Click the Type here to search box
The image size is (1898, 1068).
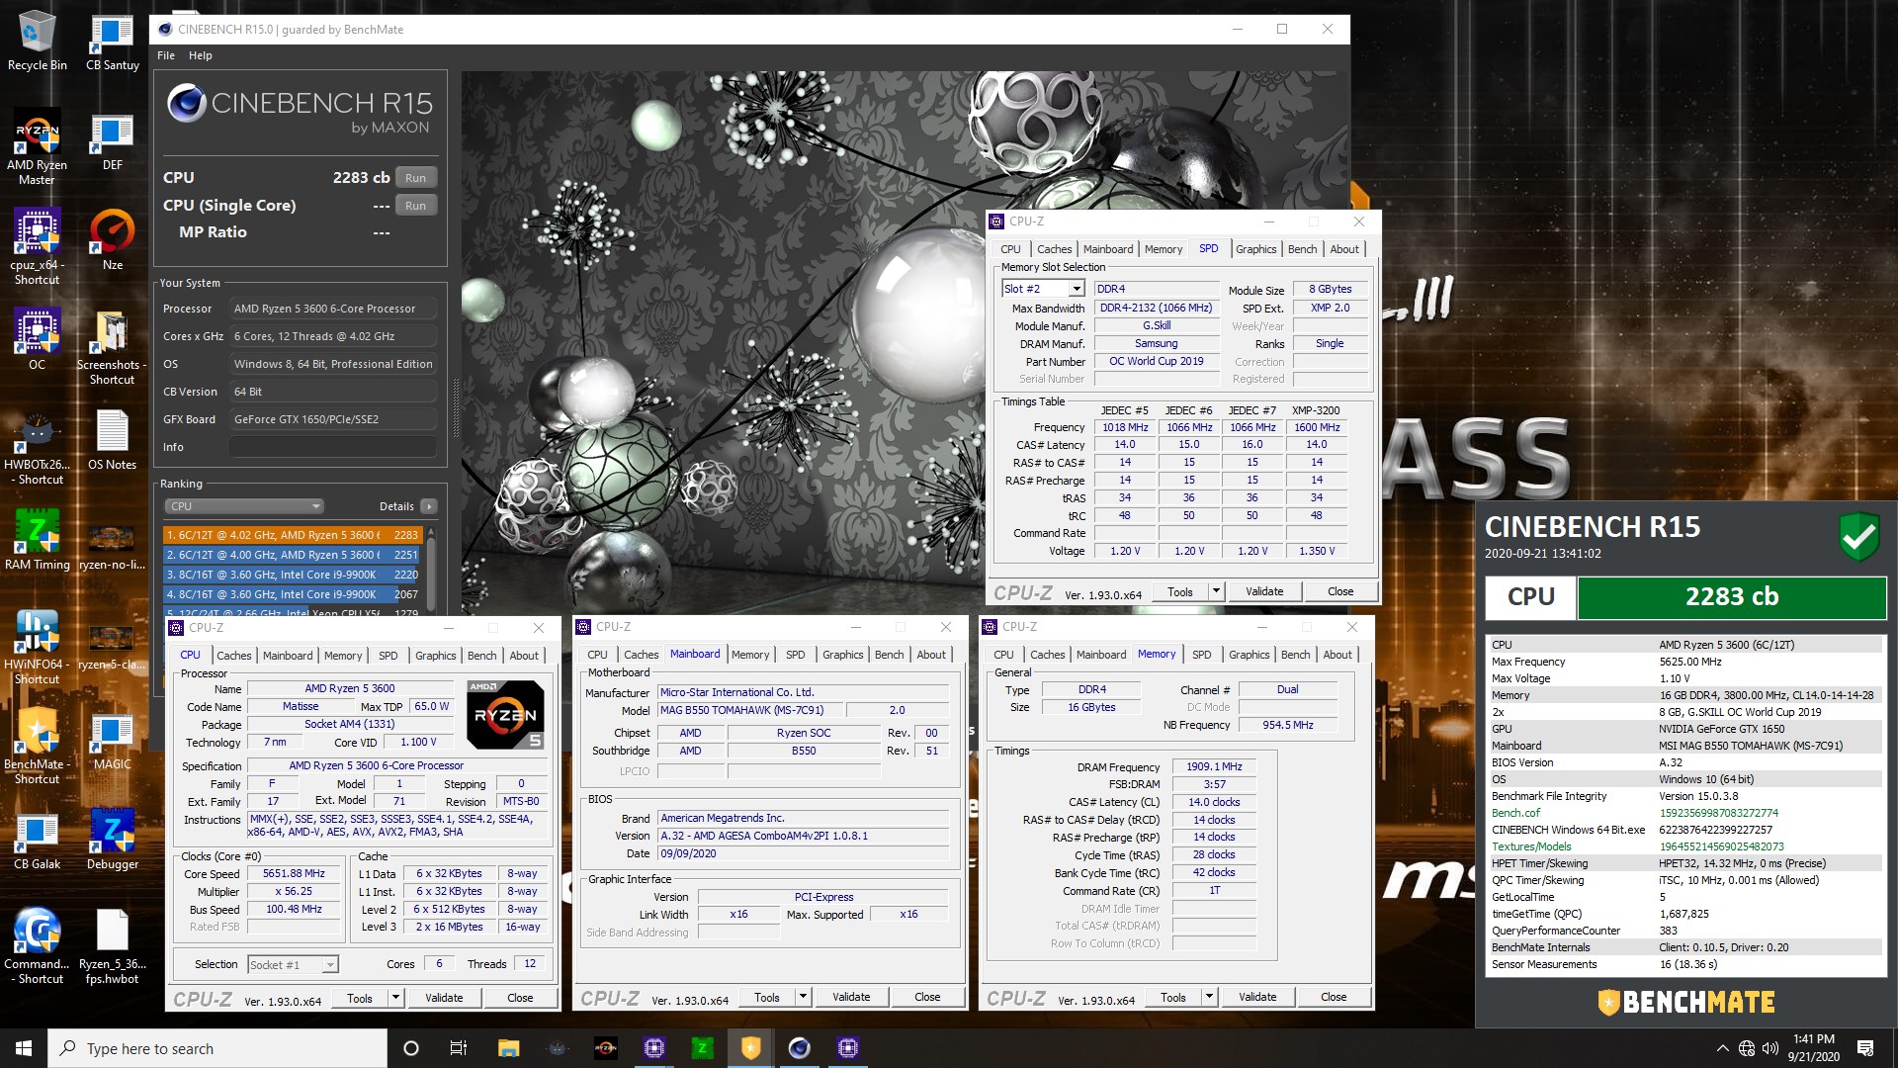pos(217,1048)
